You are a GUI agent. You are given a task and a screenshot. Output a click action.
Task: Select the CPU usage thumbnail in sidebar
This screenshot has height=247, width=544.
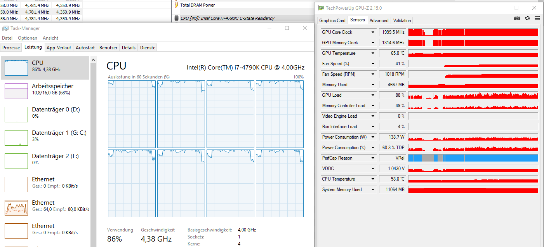[16, 68]
